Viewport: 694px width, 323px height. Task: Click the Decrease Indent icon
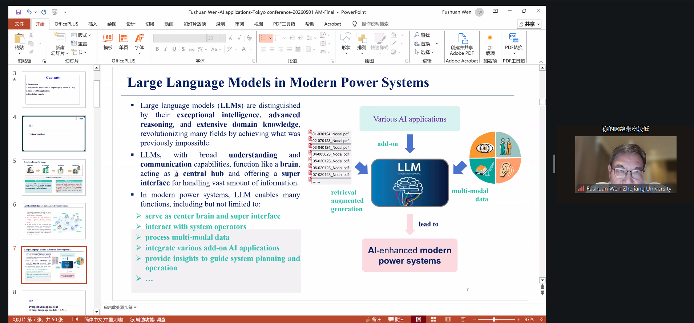[x=292, y=38]
